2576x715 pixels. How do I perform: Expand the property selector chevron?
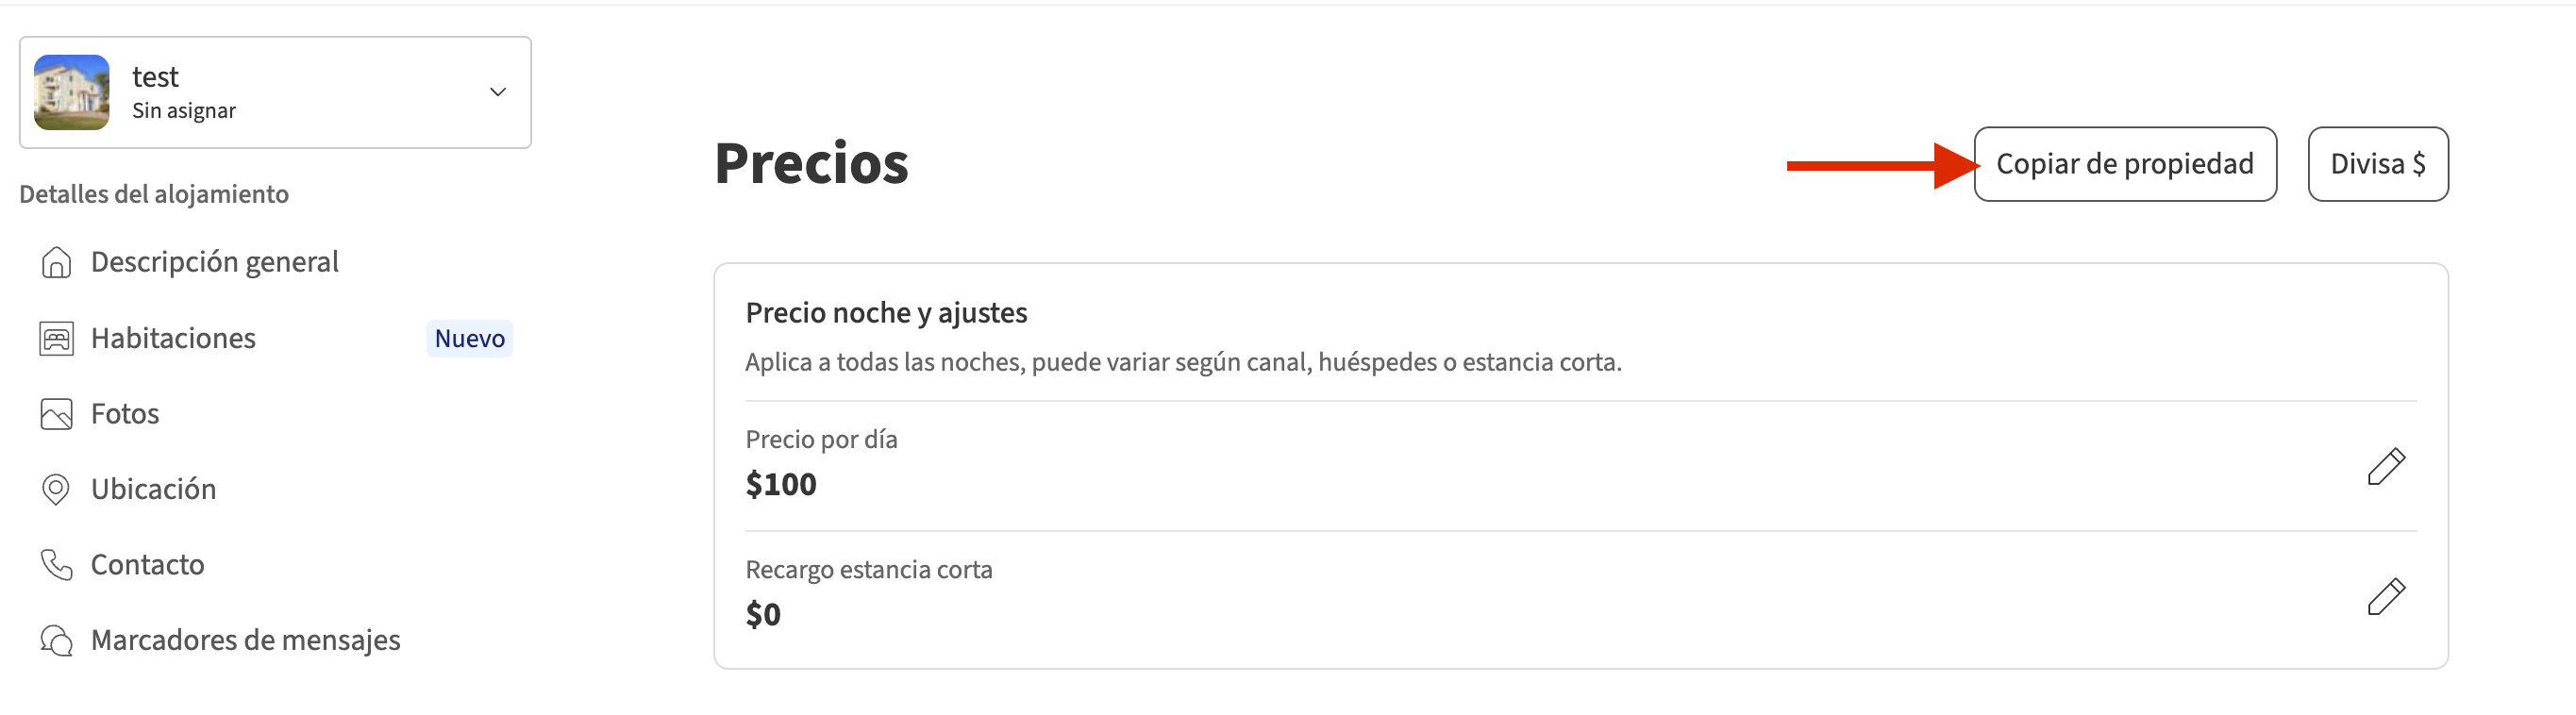pyautogui.click(x=497, y=92)
